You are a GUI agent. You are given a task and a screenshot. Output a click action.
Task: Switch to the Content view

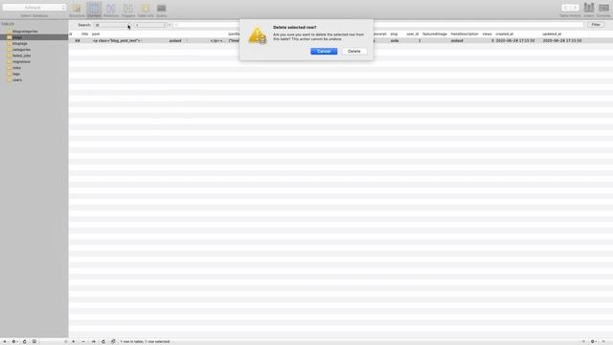(x=94, y=10)
